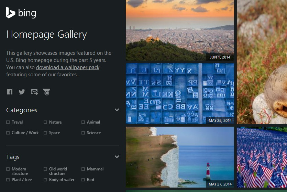Share the gallery on Facebook
This screenshot has width=287, height=192.
click(10, 92)
